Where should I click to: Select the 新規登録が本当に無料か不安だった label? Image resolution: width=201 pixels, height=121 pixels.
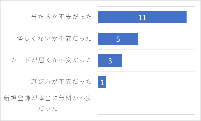click(48, 103)
